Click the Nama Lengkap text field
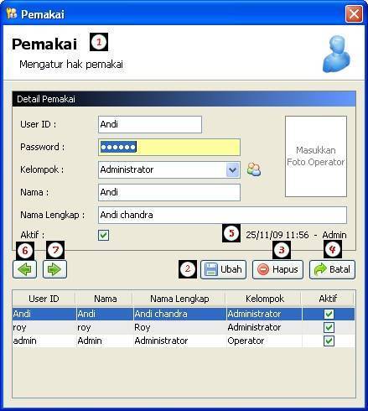368x411 pixels. coord(222,215)
